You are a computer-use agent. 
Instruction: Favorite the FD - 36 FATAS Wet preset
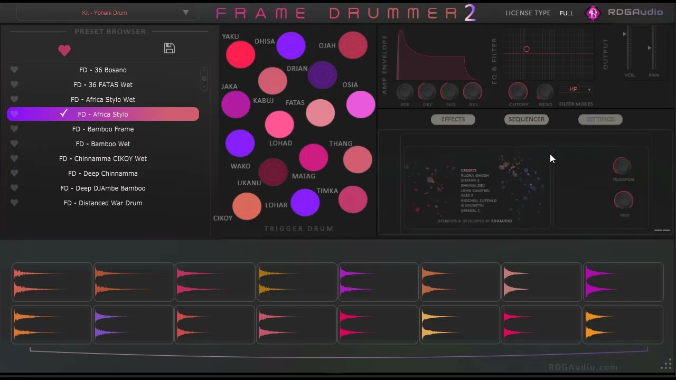coord(14,84)
